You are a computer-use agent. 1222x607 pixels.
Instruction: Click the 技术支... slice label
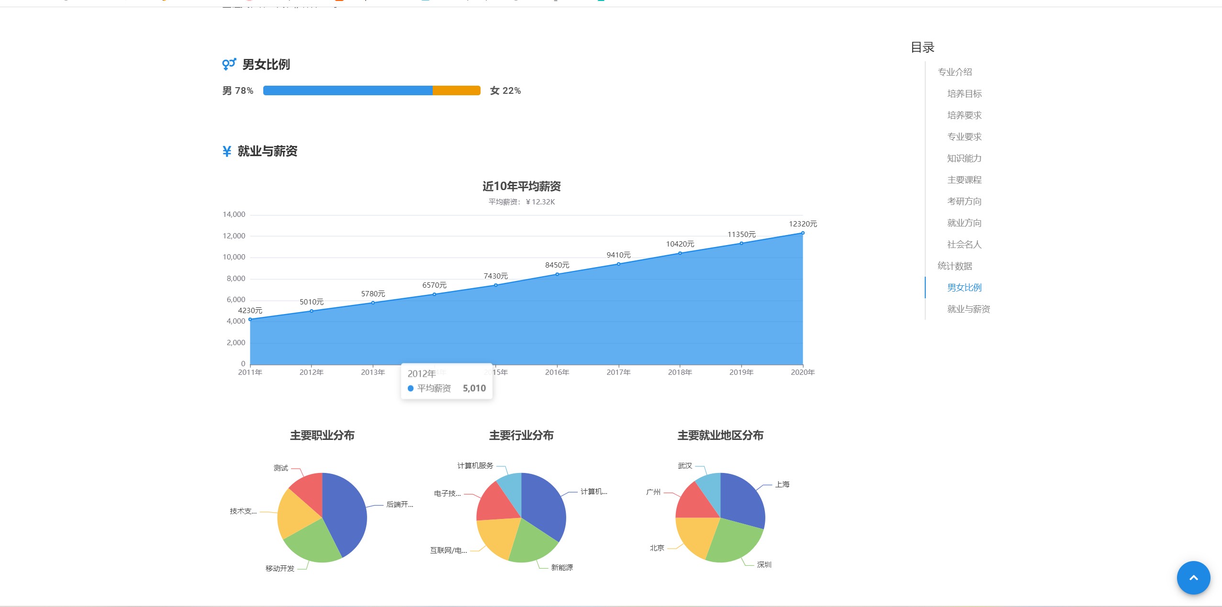(x=243, y=511)
